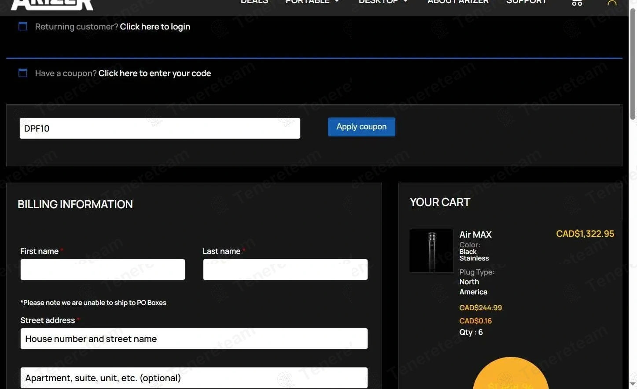Click the window icon beside Have a coupon
Viewport: 637px width, 389px height.
(x=23, y=73)
